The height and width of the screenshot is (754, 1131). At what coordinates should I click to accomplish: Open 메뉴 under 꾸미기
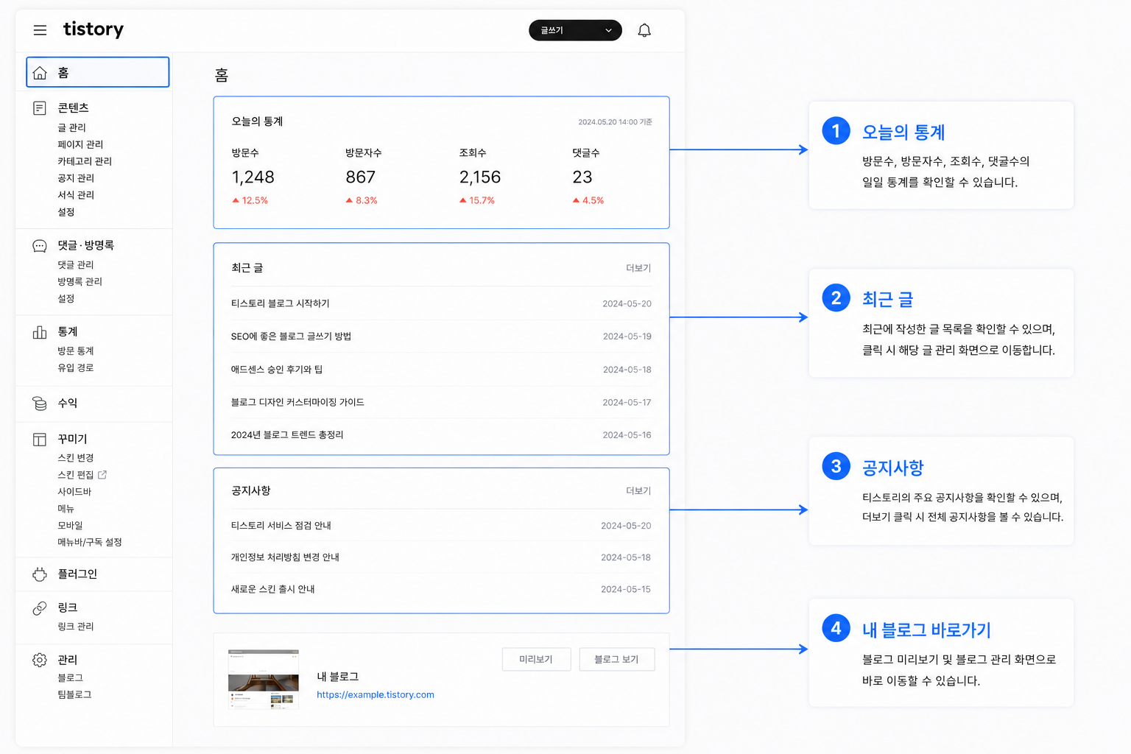click(x=66, y=509)
